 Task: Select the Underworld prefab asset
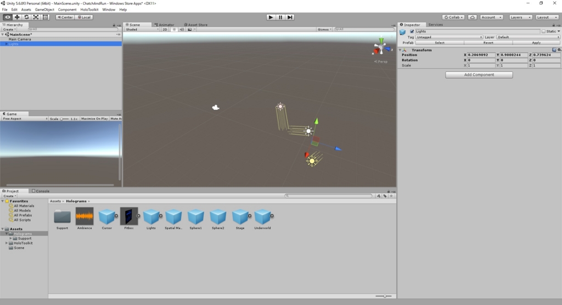click(262, 219)
